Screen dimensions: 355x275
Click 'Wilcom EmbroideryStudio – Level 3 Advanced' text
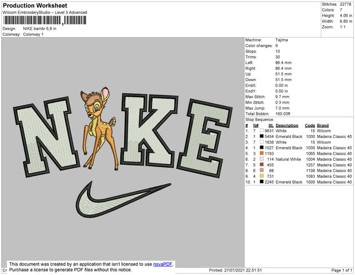pyautogui.click(x=45, y=12)
